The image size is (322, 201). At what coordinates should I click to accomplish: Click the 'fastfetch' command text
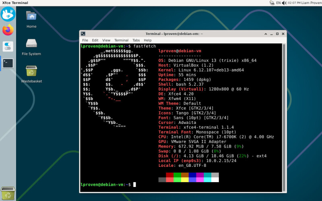[144, 46]
